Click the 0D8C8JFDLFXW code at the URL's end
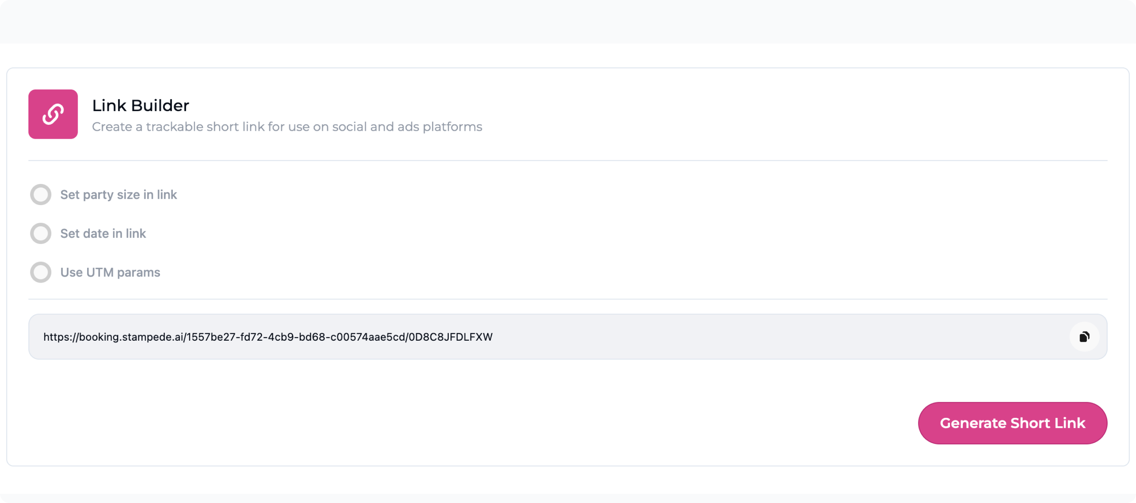The image size is (1136, 503). pyautogui.click(x=450, y=337)
